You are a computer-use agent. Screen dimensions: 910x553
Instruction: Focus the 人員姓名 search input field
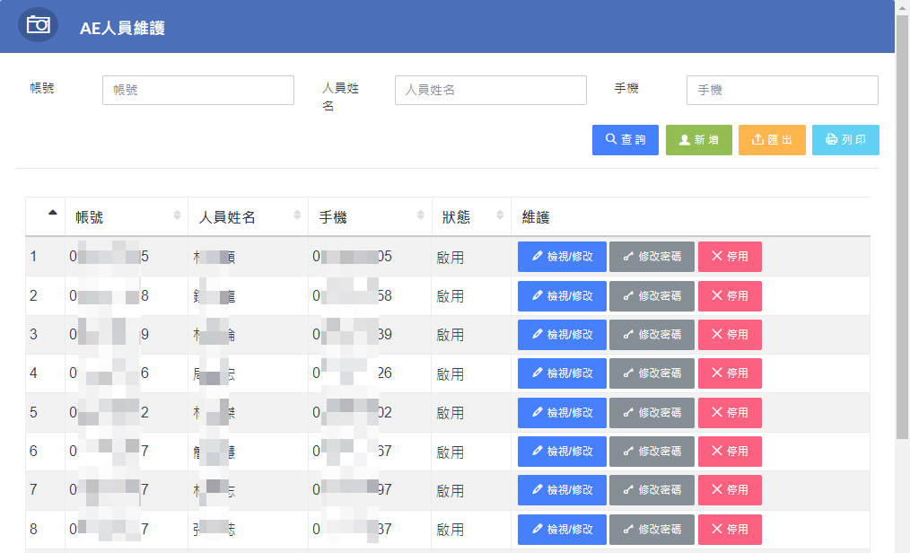(x=490, y=90)
